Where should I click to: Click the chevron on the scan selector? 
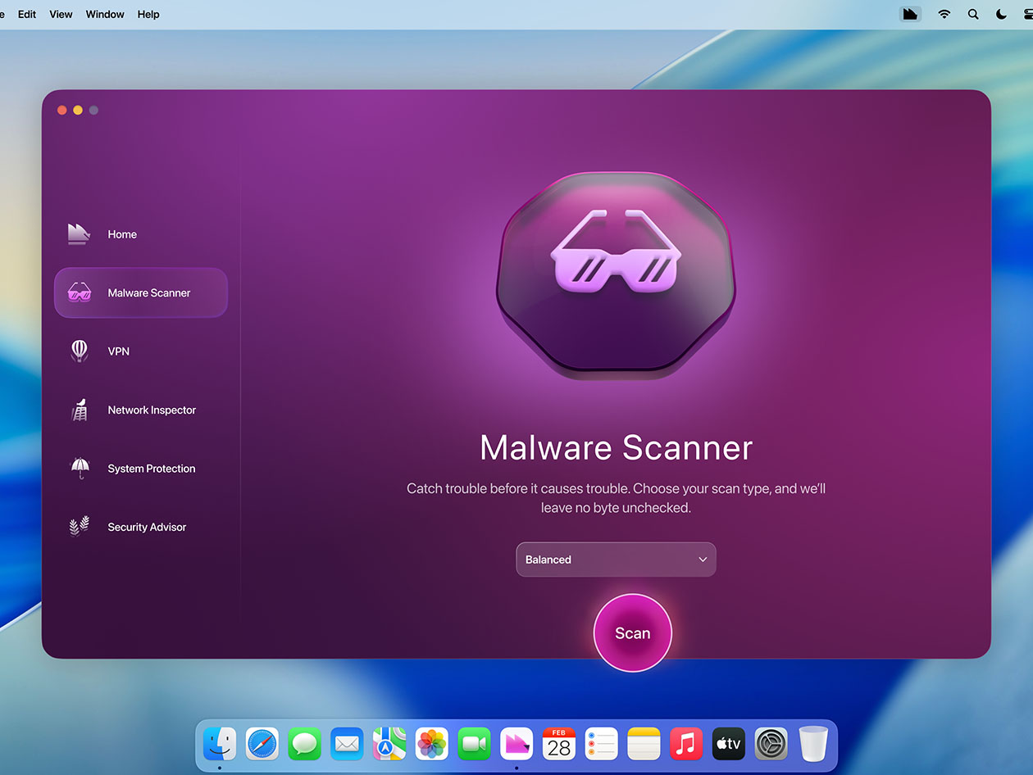pyautogui.click(x=703, y=560)
